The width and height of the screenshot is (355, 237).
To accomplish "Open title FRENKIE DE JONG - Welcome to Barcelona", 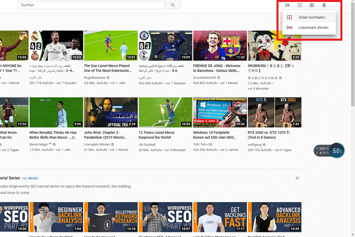I will [x=217, y=68].
